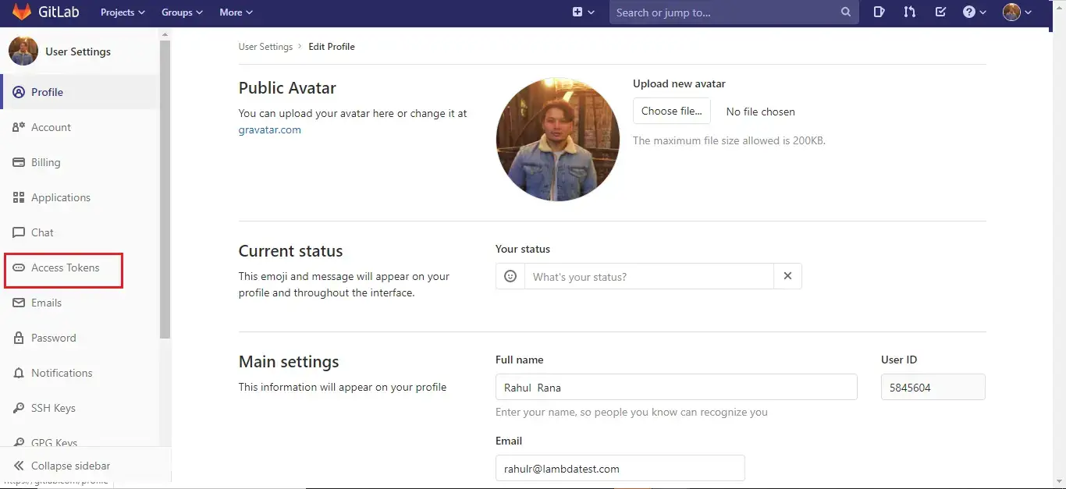This screenshot has height=489, width=1066.
Task: Click the emoji smiley status icon
Action: click(x=510, y=276)
